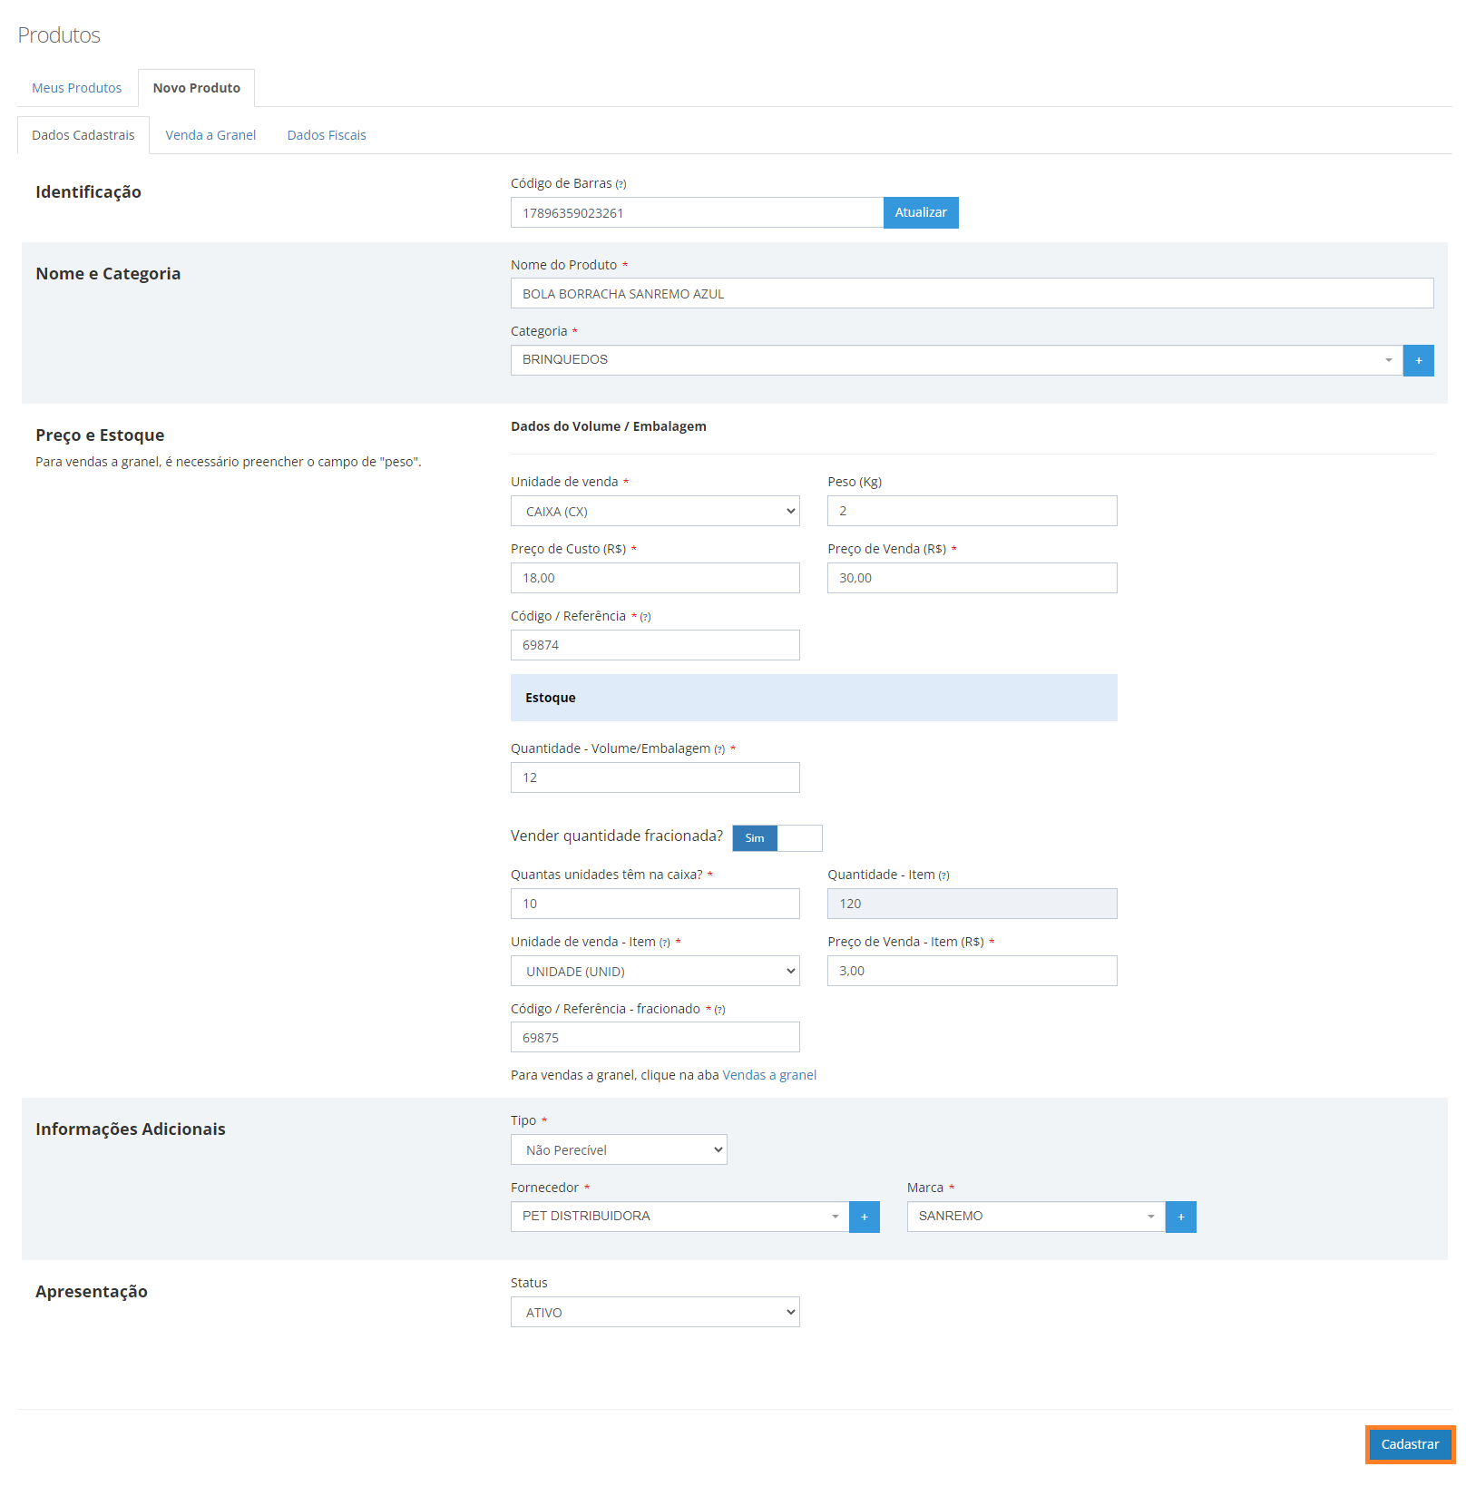
Task: Toggle the Vender quantidade fracionada switch
Action: [777, 838]
